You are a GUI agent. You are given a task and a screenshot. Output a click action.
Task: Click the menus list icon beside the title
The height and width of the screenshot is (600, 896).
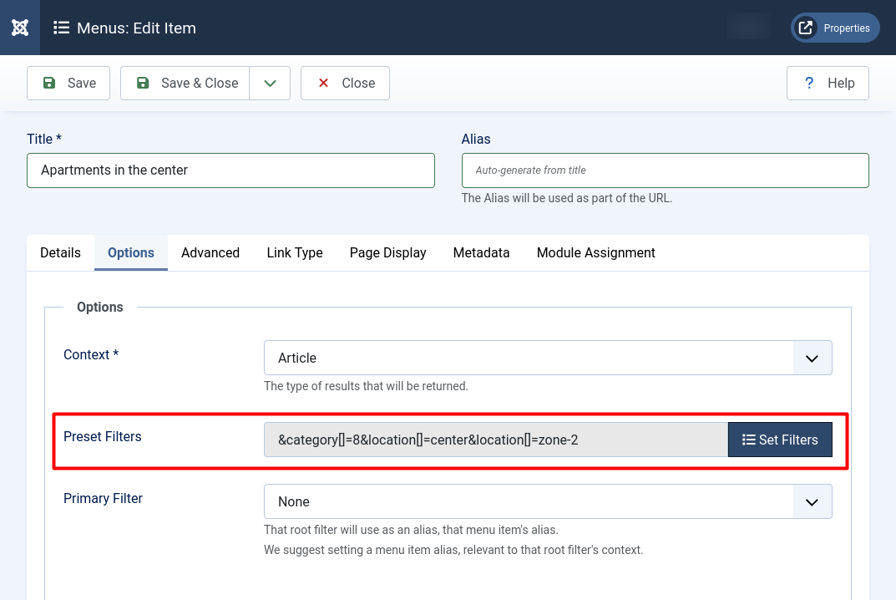pos(61,28)
